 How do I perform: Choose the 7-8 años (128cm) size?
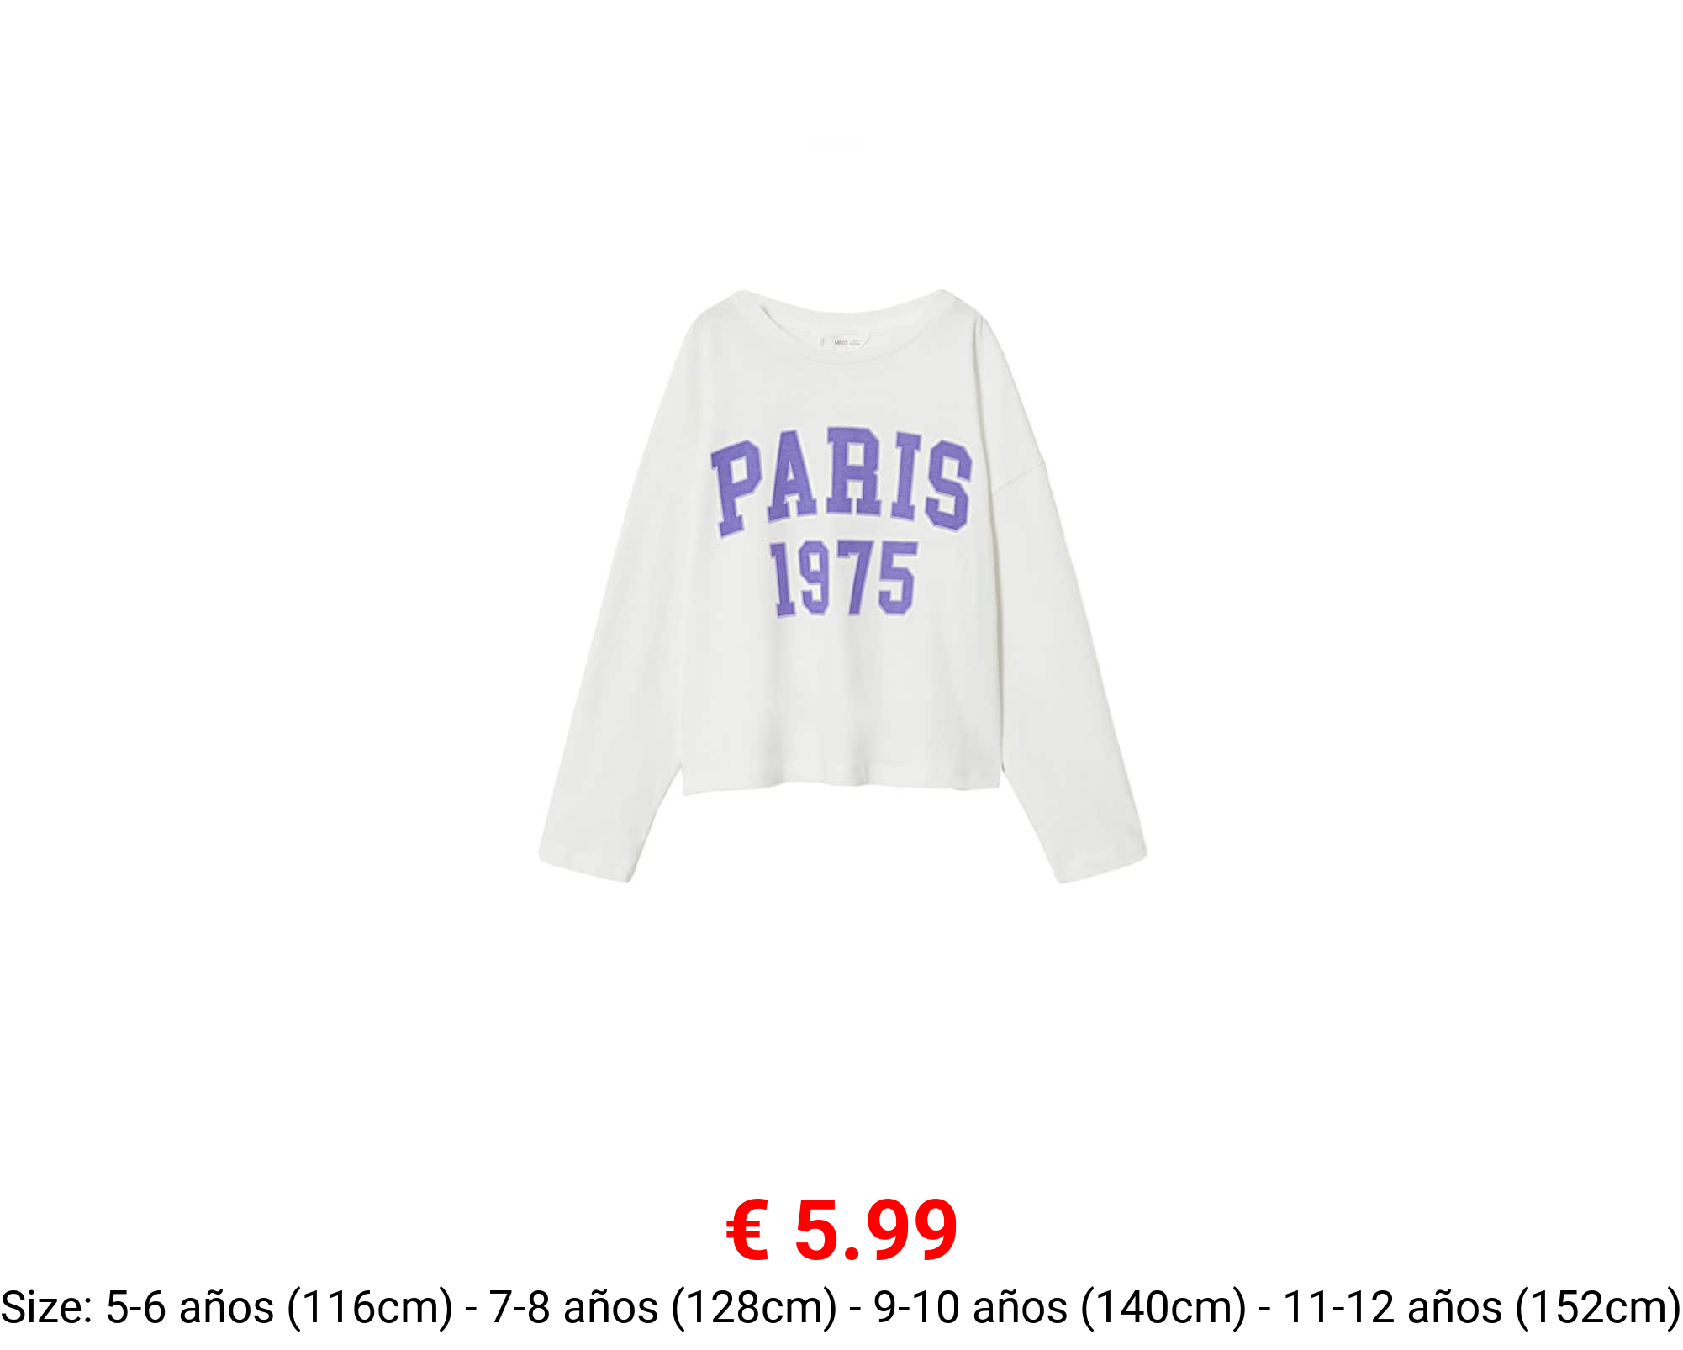663,1308
